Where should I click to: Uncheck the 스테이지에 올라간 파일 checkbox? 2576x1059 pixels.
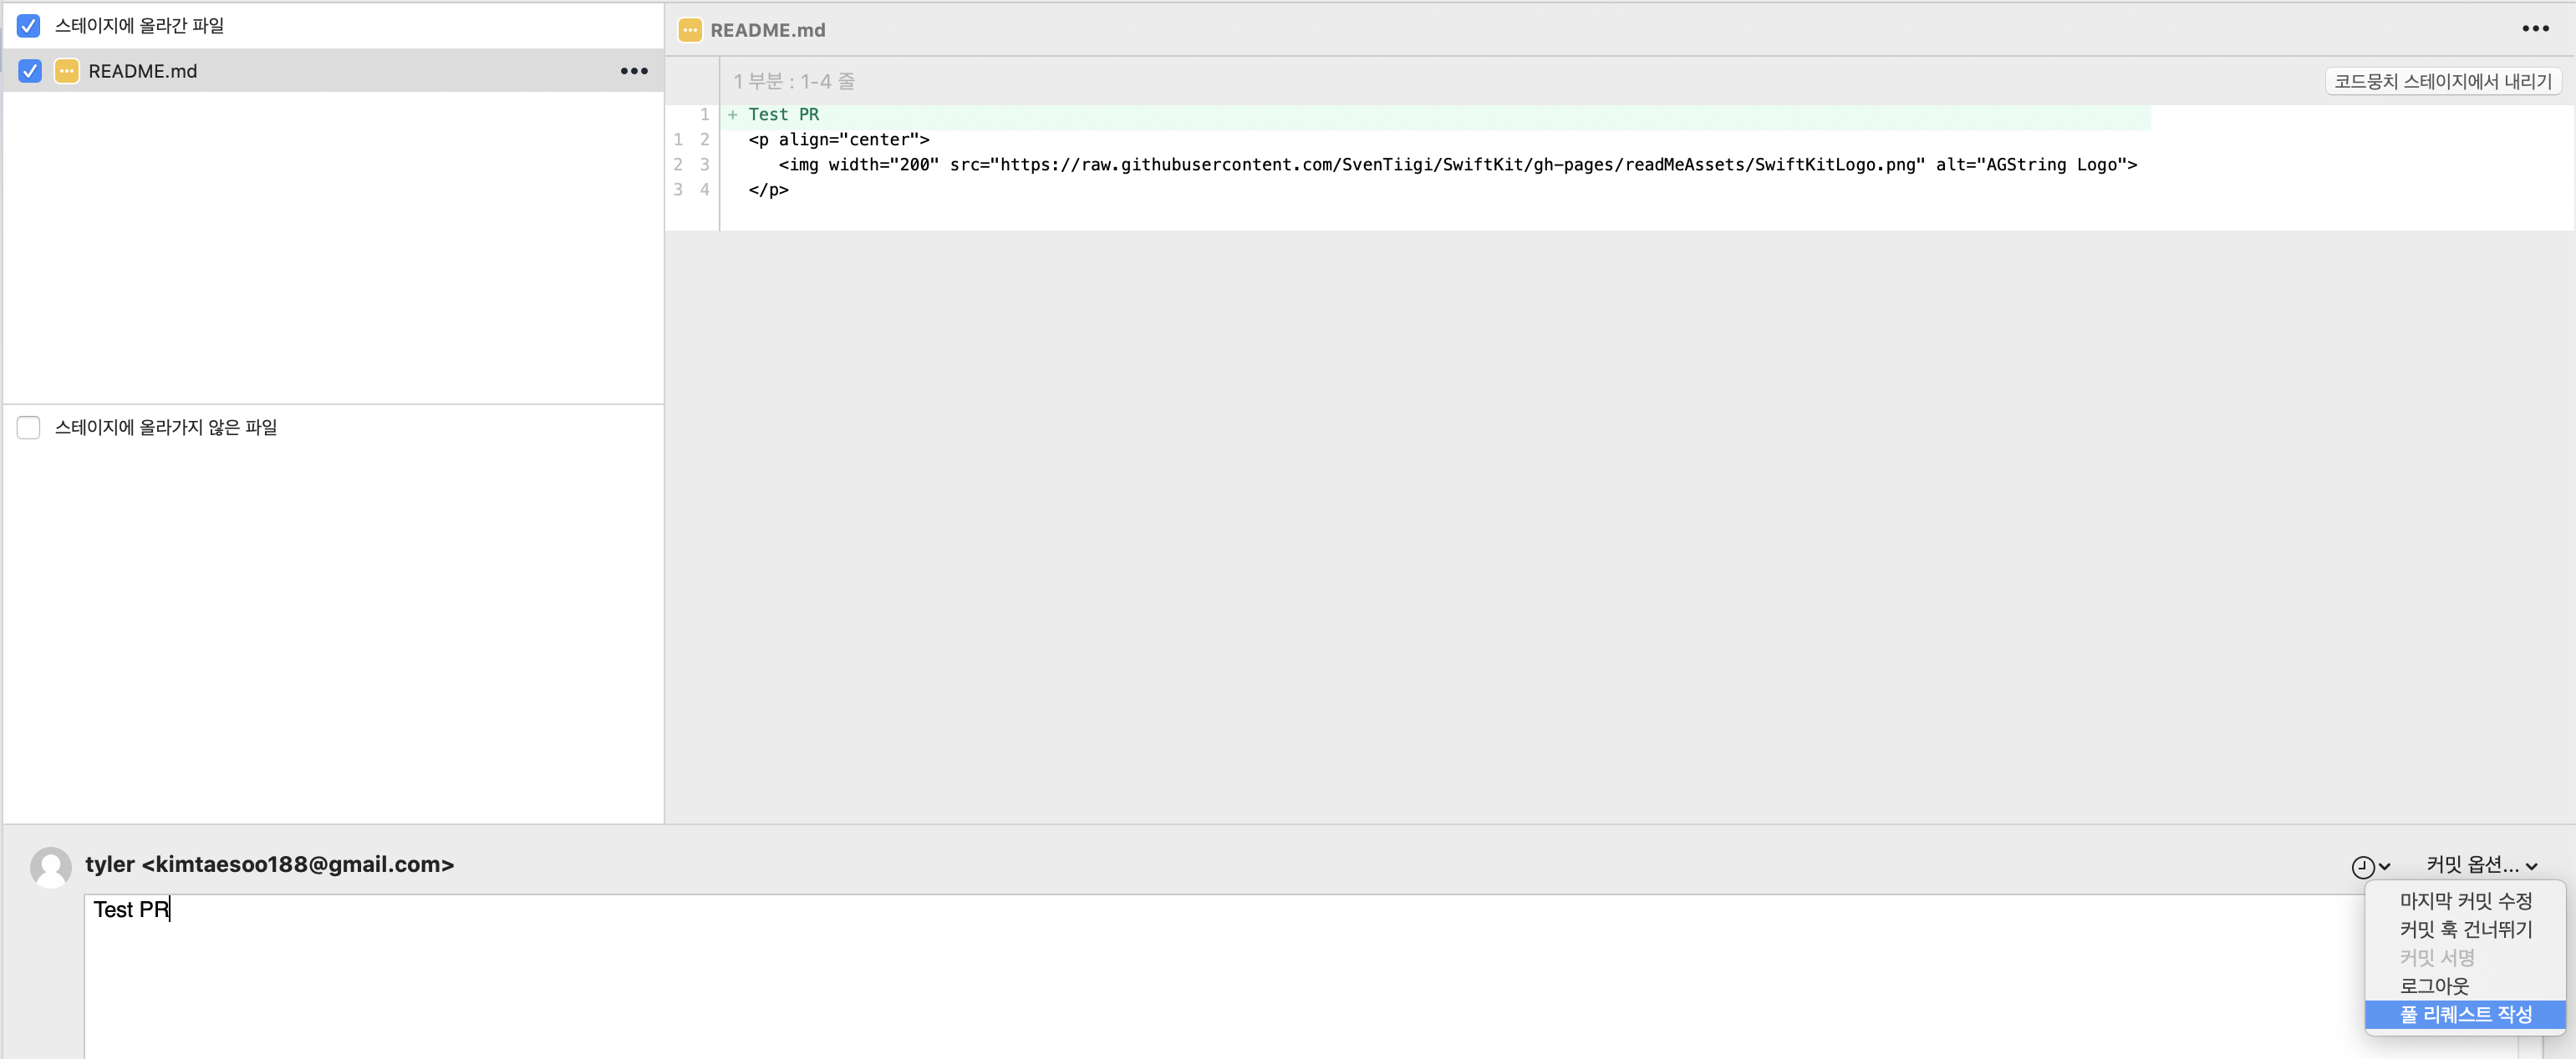tap(29, 25)
